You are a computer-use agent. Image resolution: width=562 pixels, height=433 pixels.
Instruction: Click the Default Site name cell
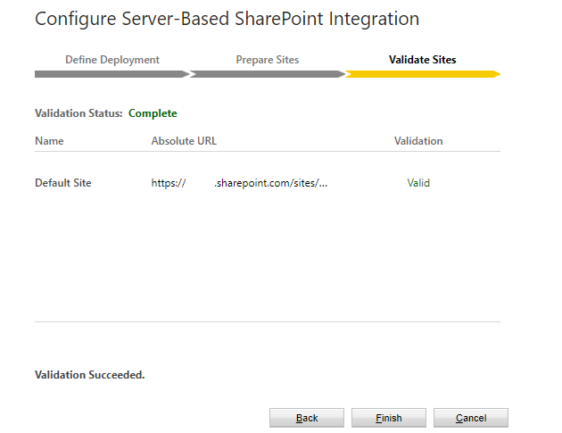(x=63, y=183)
